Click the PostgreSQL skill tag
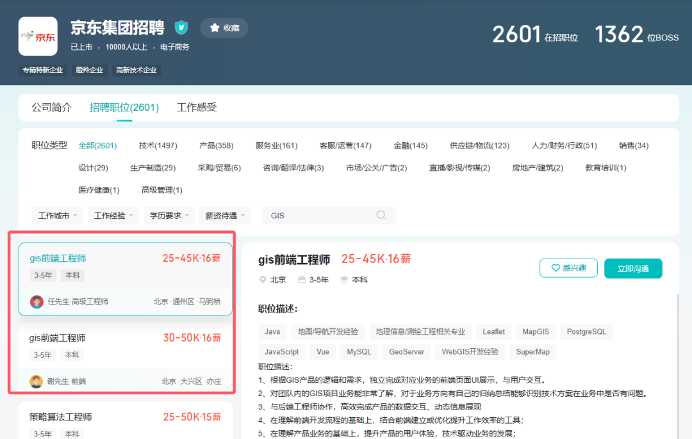Viewport: 692px width, 439px height. click(x=586, y=332)
